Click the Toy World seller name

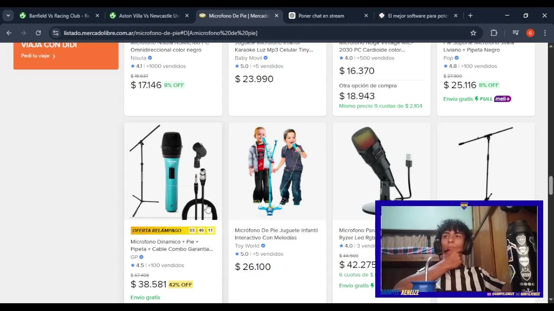point(247,246)
